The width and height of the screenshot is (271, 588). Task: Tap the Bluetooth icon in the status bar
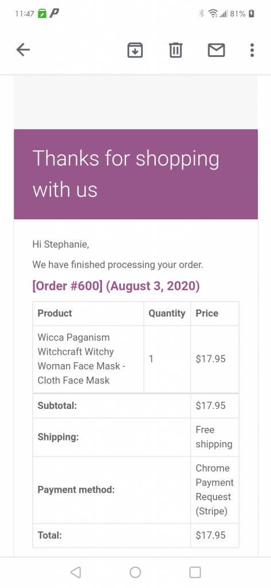click(201, 14)
